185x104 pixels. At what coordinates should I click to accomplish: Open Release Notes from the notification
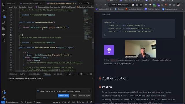[84, 96]
